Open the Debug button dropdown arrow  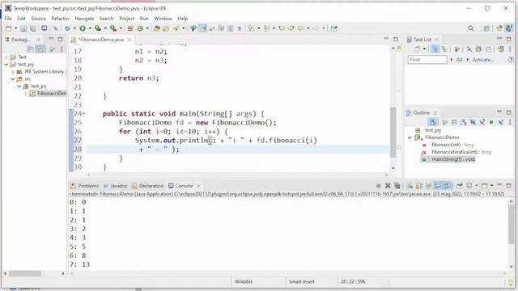click(x=74, y=29)
